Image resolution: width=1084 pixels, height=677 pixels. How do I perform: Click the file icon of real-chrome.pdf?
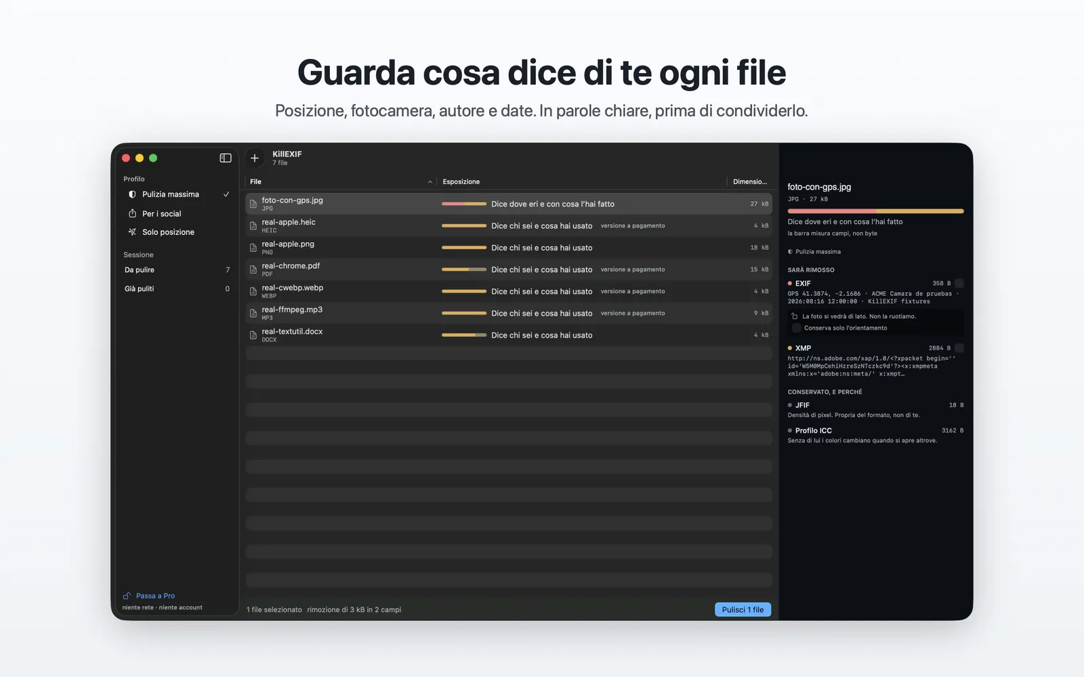[x=253, y=269]
